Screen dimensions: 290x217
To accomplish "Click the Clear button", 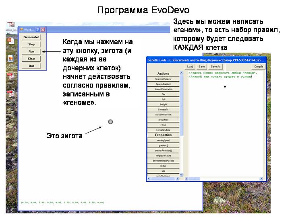I will click(31, 59).
